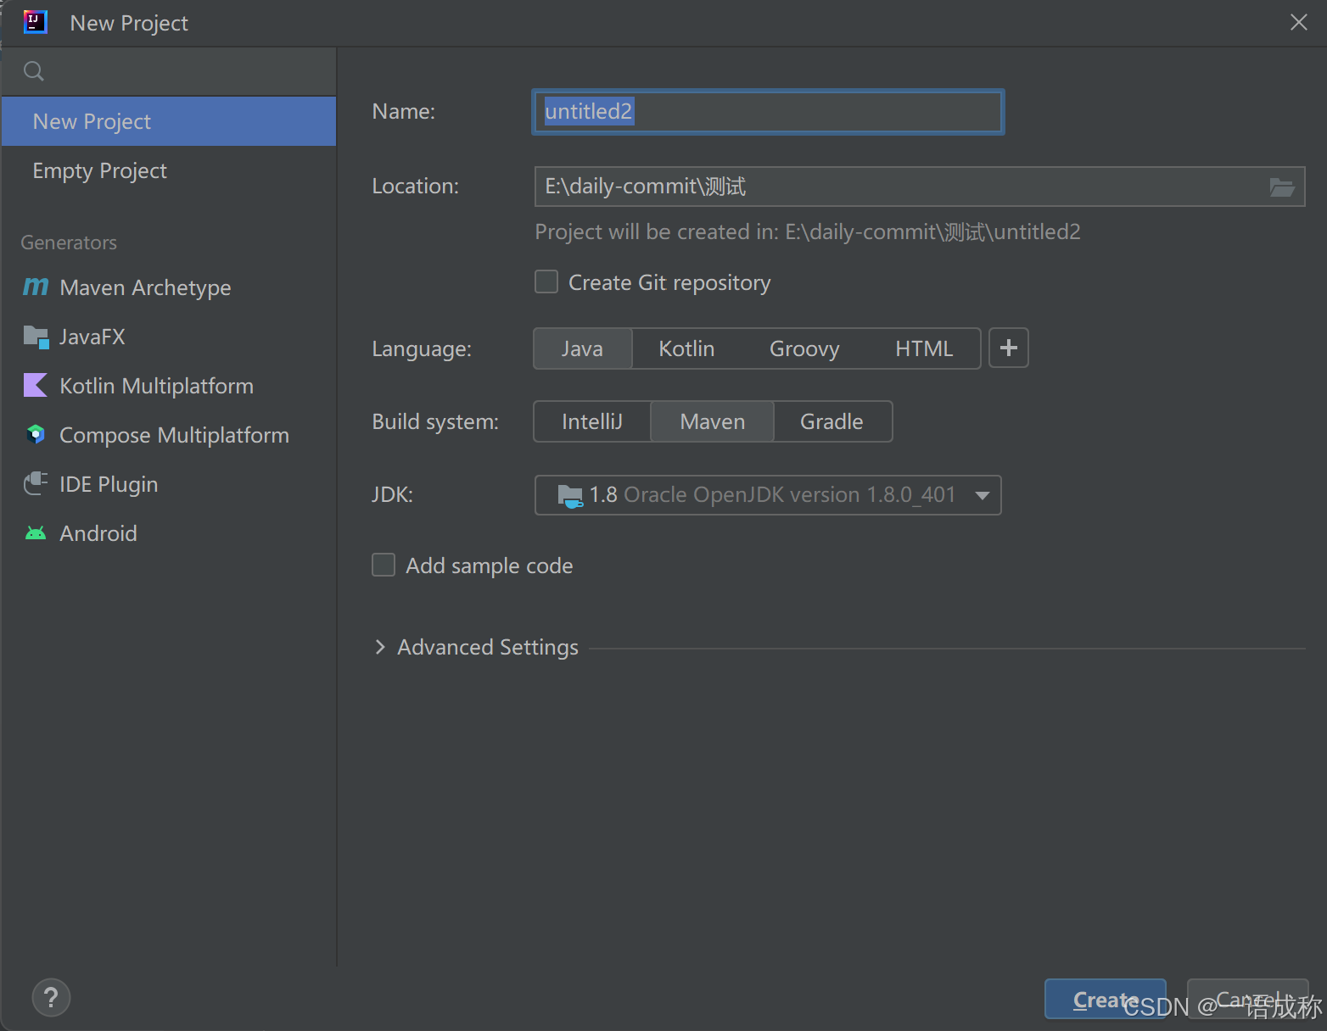Choose Groovy as the language
The height and width of the screenshot is (1031, 1327).
tap(804, 348)
